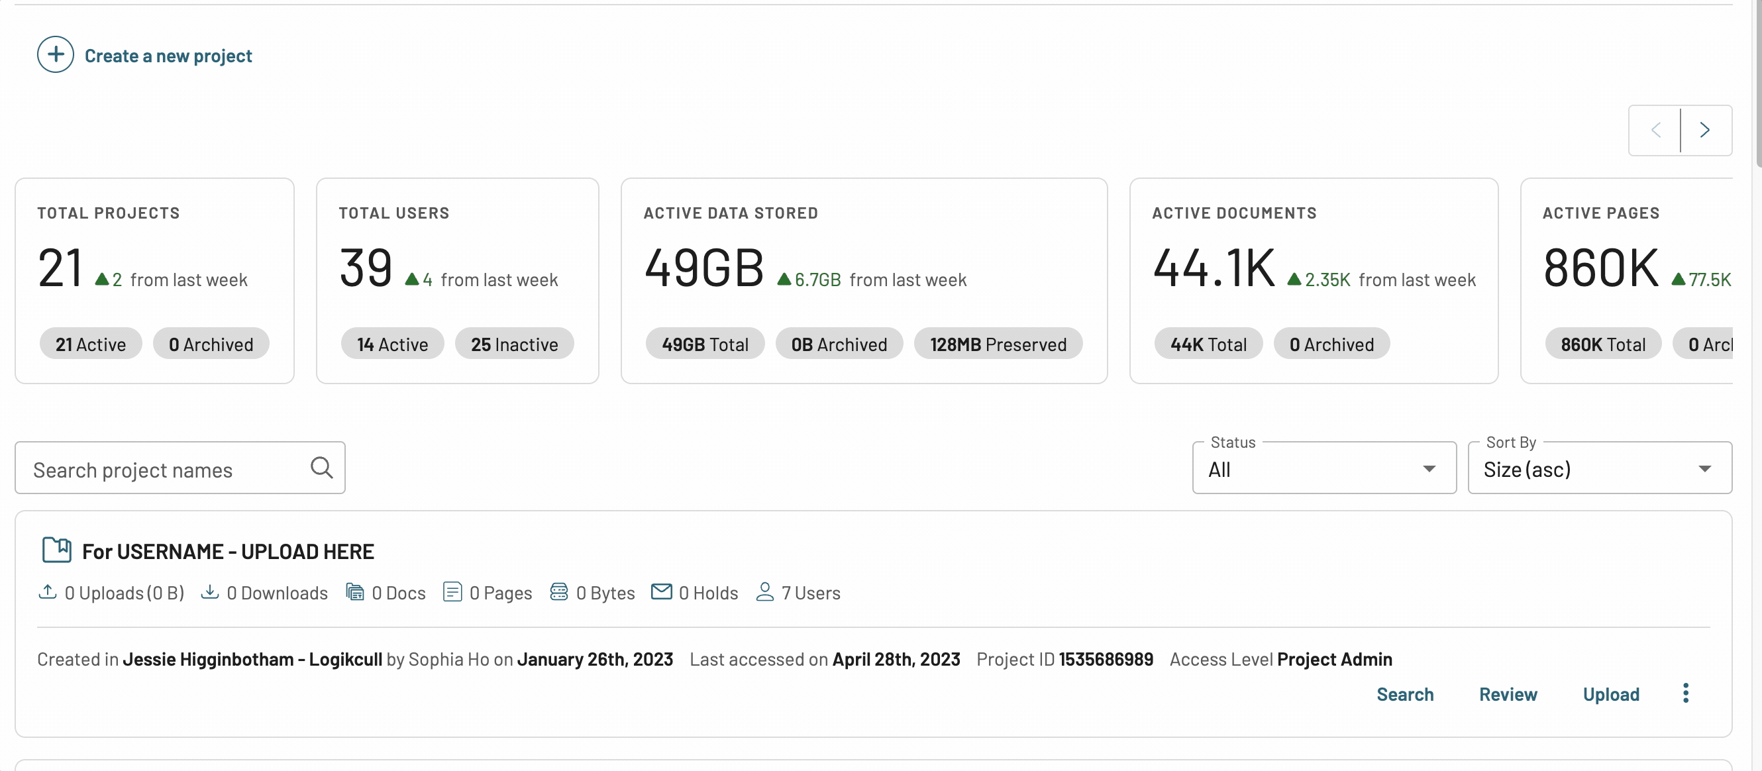Click 0 Archived chip in Active Documents
The height and width of the screenshot is (771, 1762).
tap(1331, 343)
